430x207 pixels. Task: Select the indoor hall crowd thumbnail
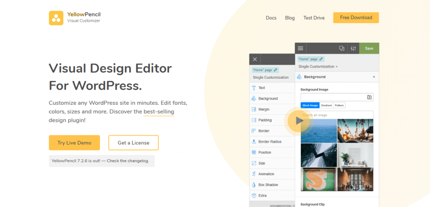point(355,179)
